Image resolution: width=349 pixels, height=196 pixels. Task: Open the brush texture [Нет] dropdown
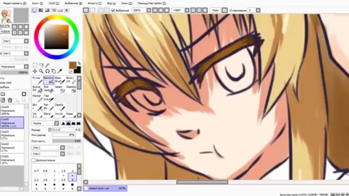(x=62, y=154)
